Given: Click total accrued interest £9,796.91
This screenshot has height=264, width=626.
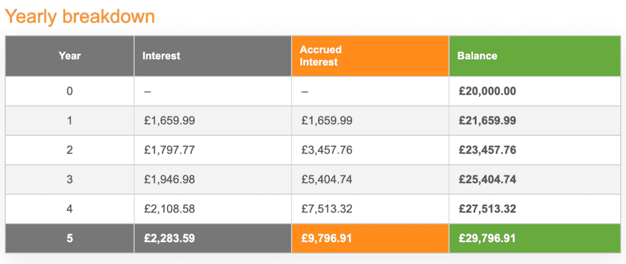Looking at the screenshot, I should [x=327, y=238].
